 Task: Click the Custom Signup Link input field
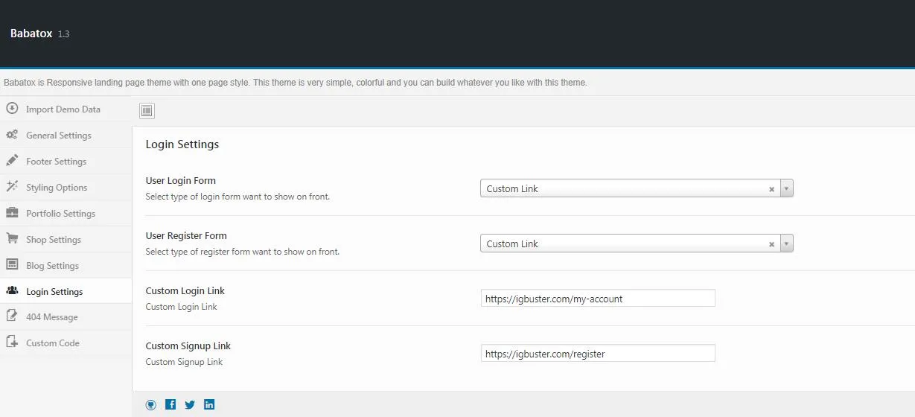[598, 354]
